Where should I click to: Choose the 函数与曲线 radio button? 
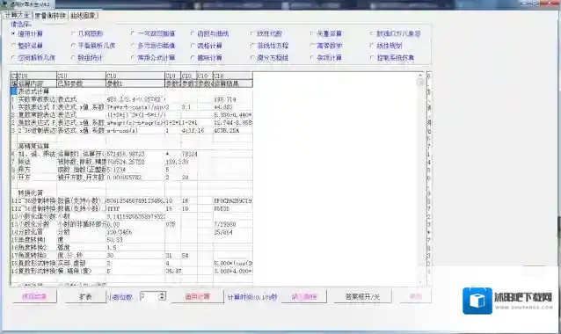click(210, 33)
